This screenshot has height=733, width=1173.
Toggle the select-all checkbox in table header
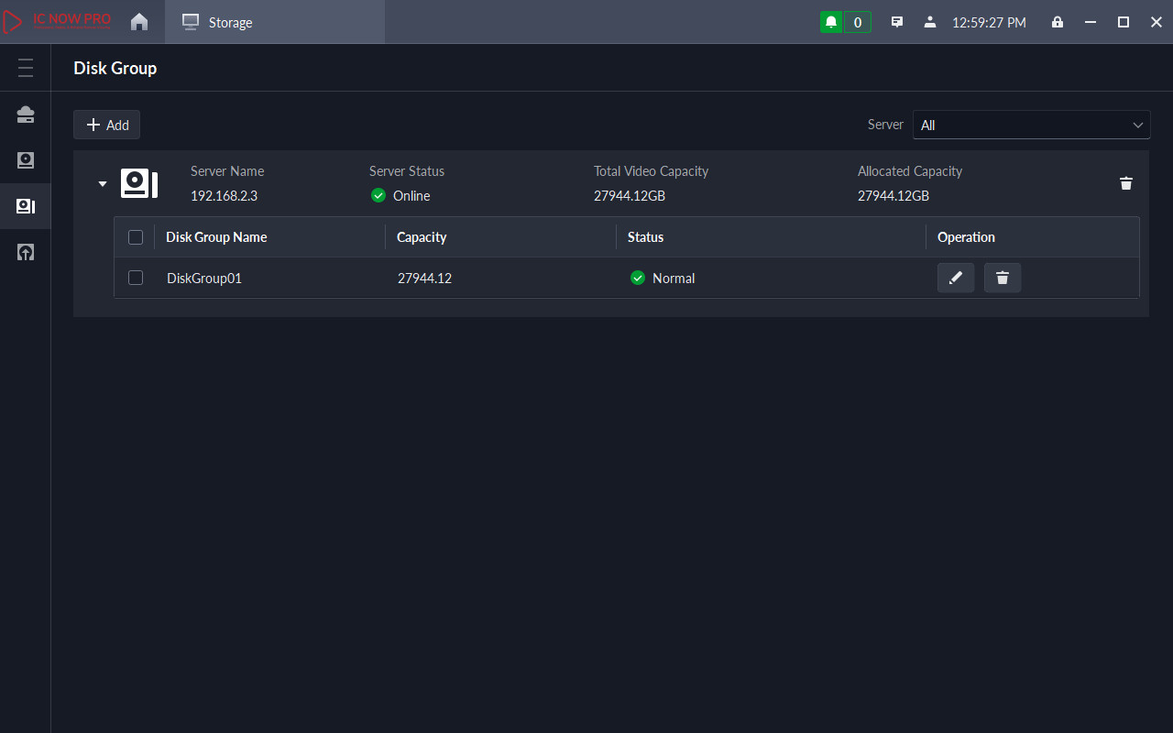pos(136,237)
